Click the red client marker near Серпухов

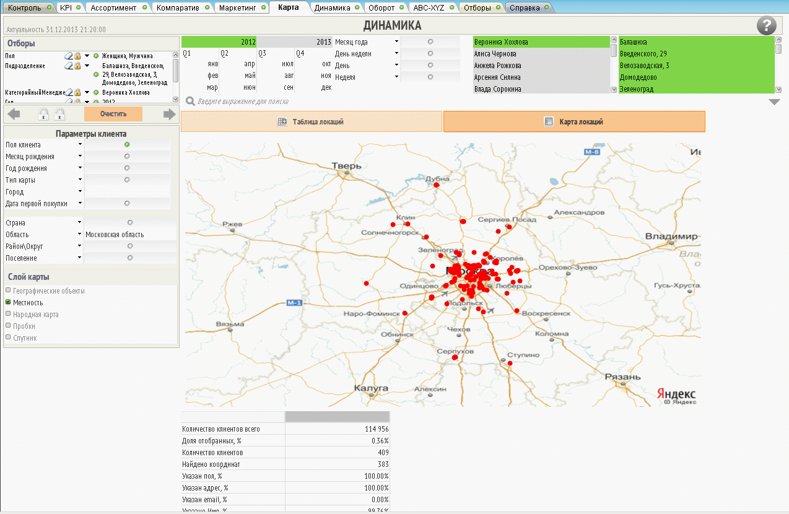point(455,357)
